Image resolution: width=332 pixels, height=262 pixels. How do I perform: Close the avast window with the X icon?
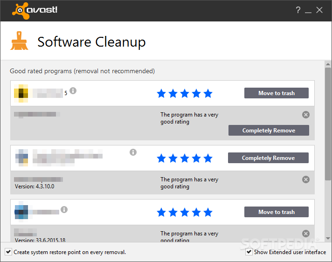pyautogui.click(x=319, y=10)
